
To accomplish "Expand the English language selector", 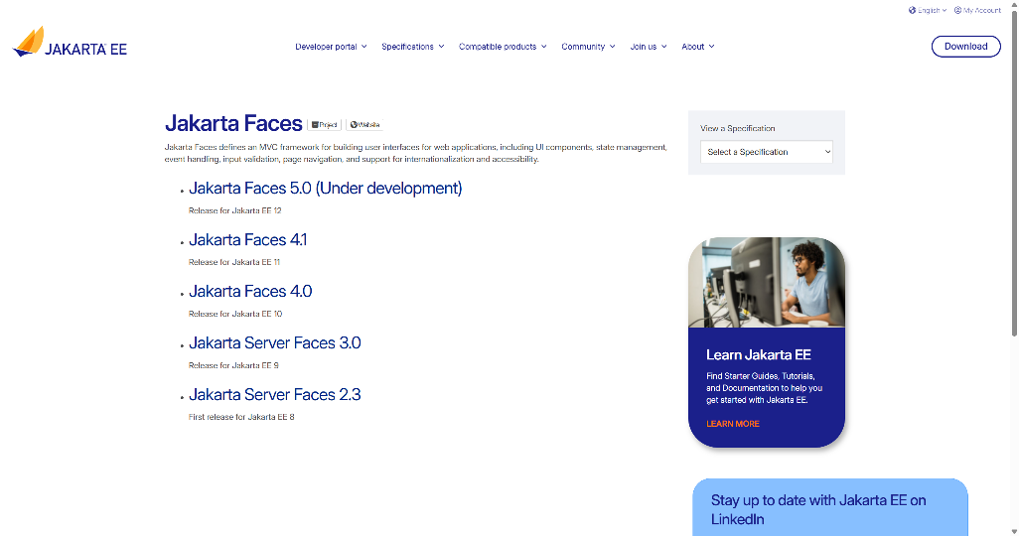I will [x=932, y=10].
